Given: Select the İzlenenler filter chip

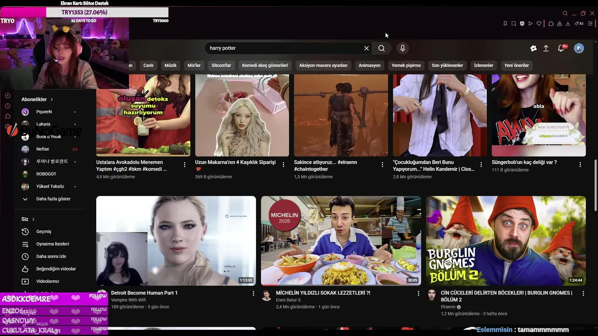Looking at the screenshot, I should (484, 65).
